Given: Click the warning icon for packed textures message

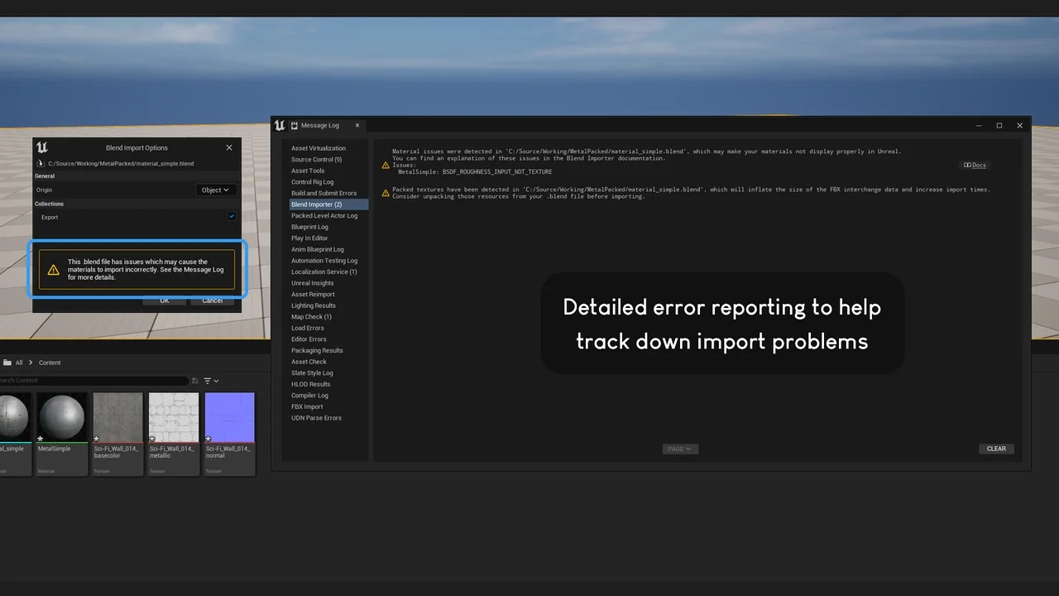Looking at the screenshot, I should (386, 193).
